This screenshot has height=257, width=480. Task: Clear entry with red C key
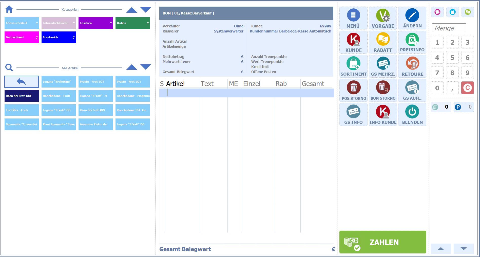pos(468,88)
